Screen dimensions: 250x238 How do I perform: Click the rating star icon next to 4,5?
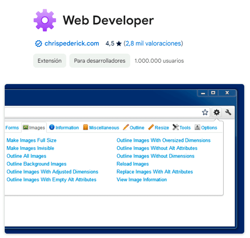[119, 44]
